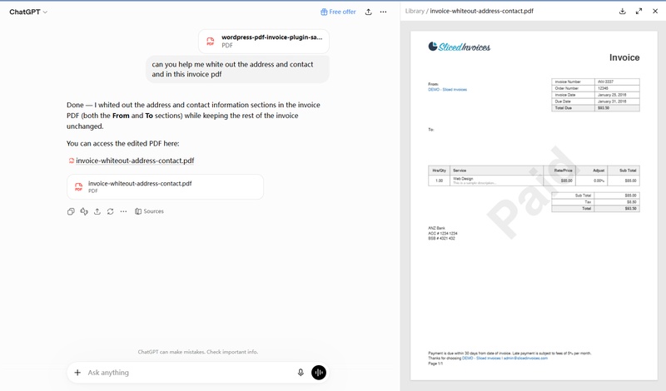Click the 'Total Due' row label in PDF
Screen dimensions: 666x391
[x=564, y=108]
